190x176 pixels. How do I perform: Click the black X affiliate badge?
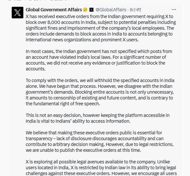pos(91,10)
